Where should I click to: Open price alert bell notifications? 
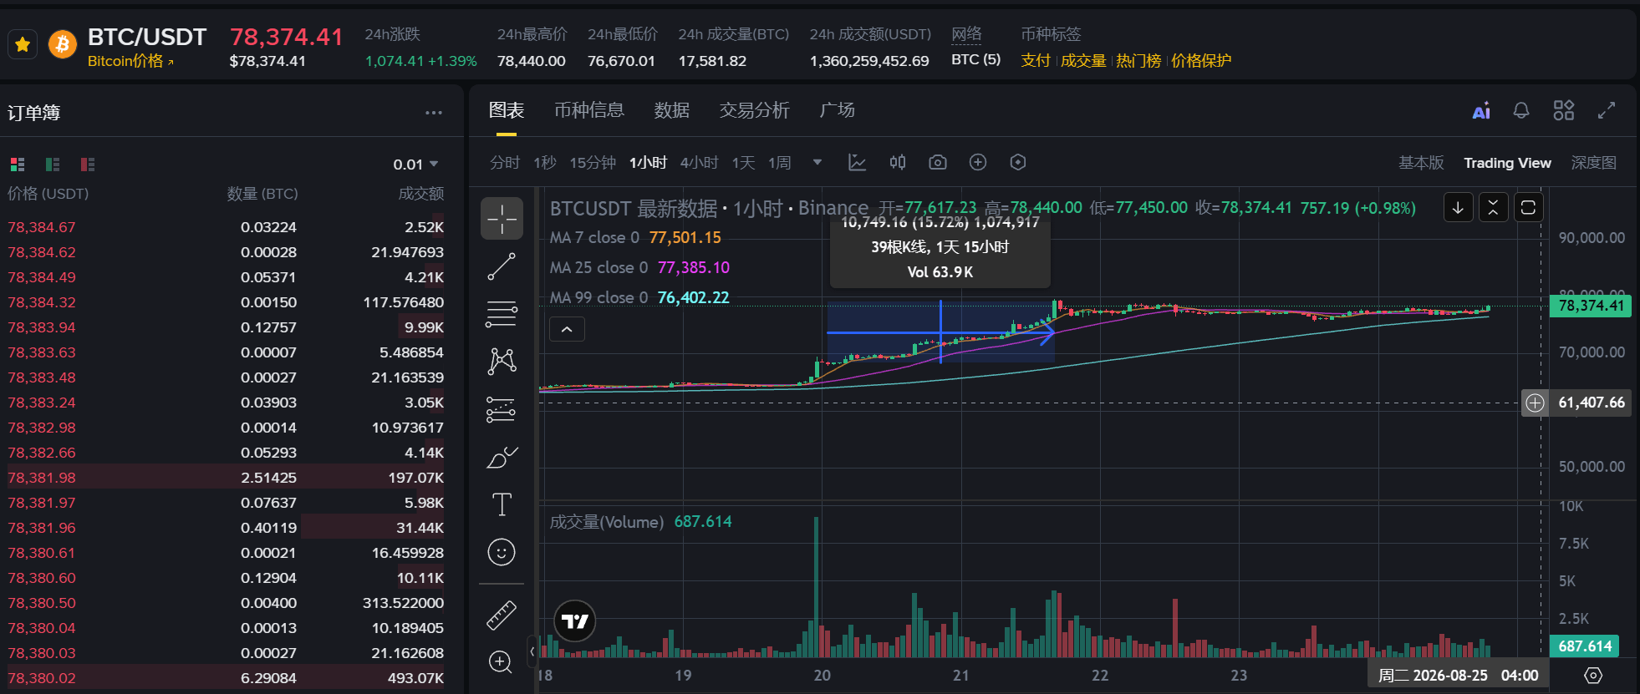1521,110
